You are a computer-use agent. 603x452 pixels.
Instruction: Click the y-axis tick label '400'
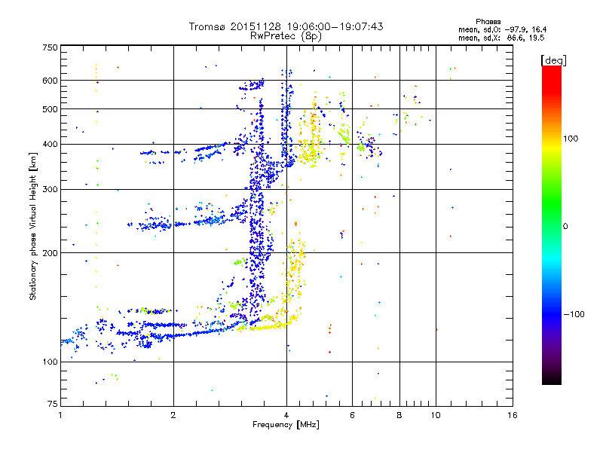pos(50,144)
